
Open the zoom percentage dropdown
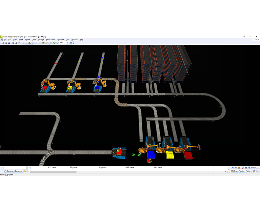(67, 43)
